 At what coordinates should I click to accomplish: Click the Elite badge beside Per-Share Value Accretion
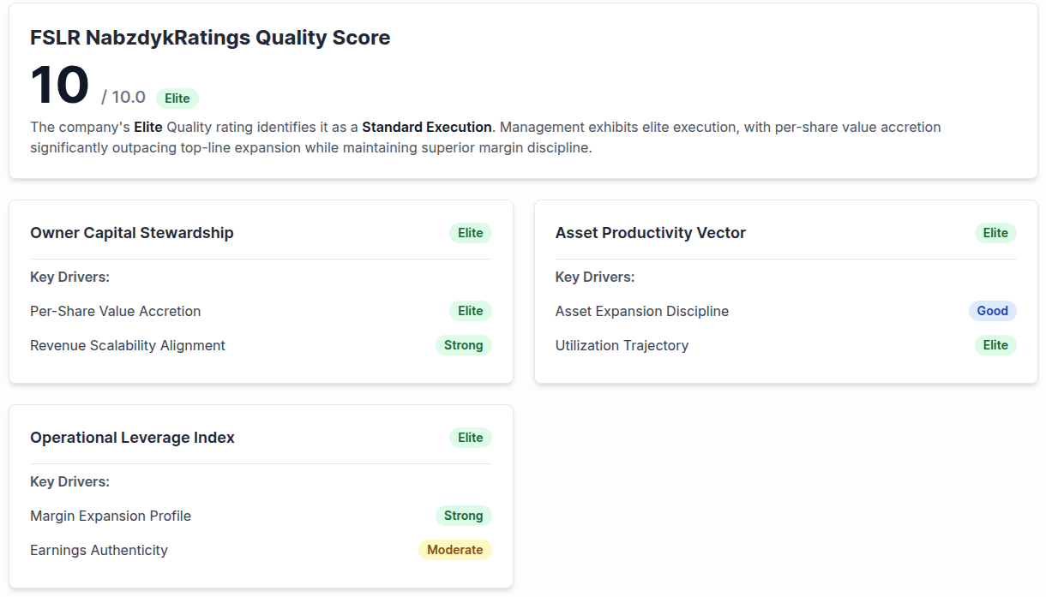470,311
